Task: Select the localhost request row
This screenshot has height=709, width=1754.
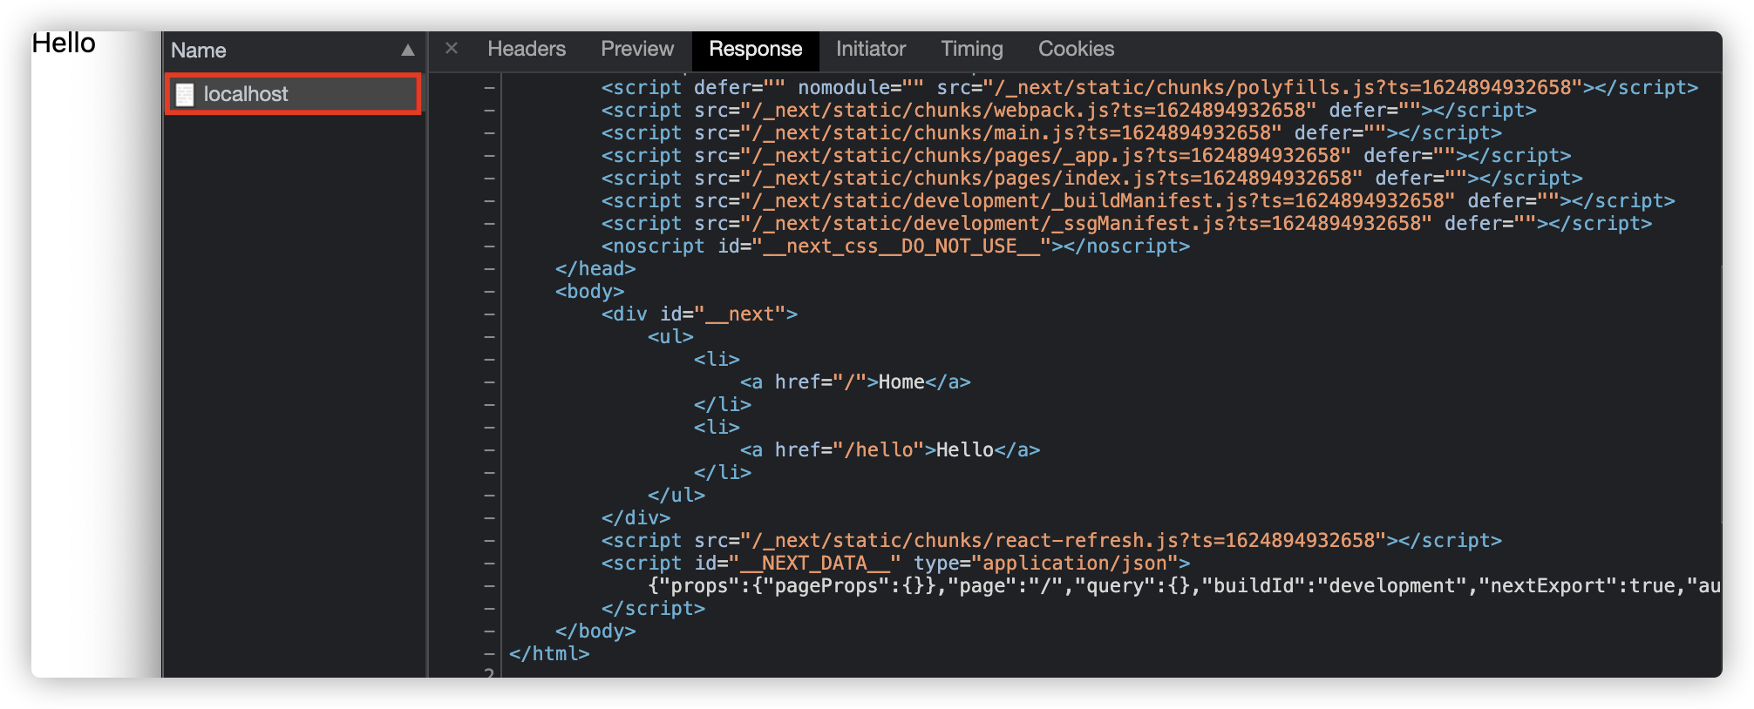Action: pos(294,94)
